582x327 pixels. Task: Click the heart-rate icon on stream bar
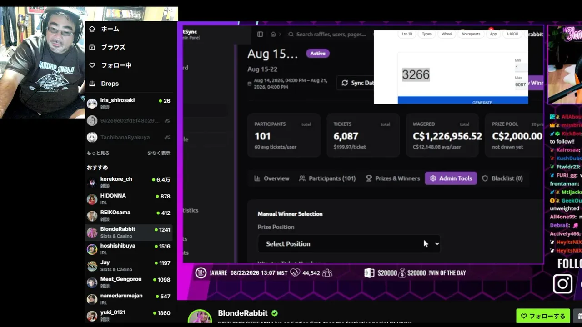pos(295,273)
